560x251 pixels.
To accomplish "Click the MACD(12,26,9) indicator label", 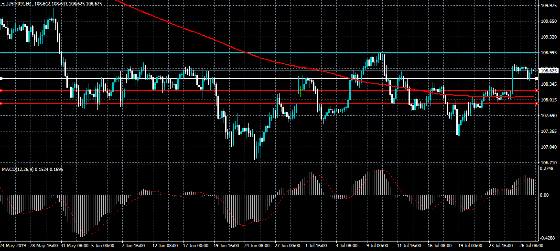I will (18, 170).
